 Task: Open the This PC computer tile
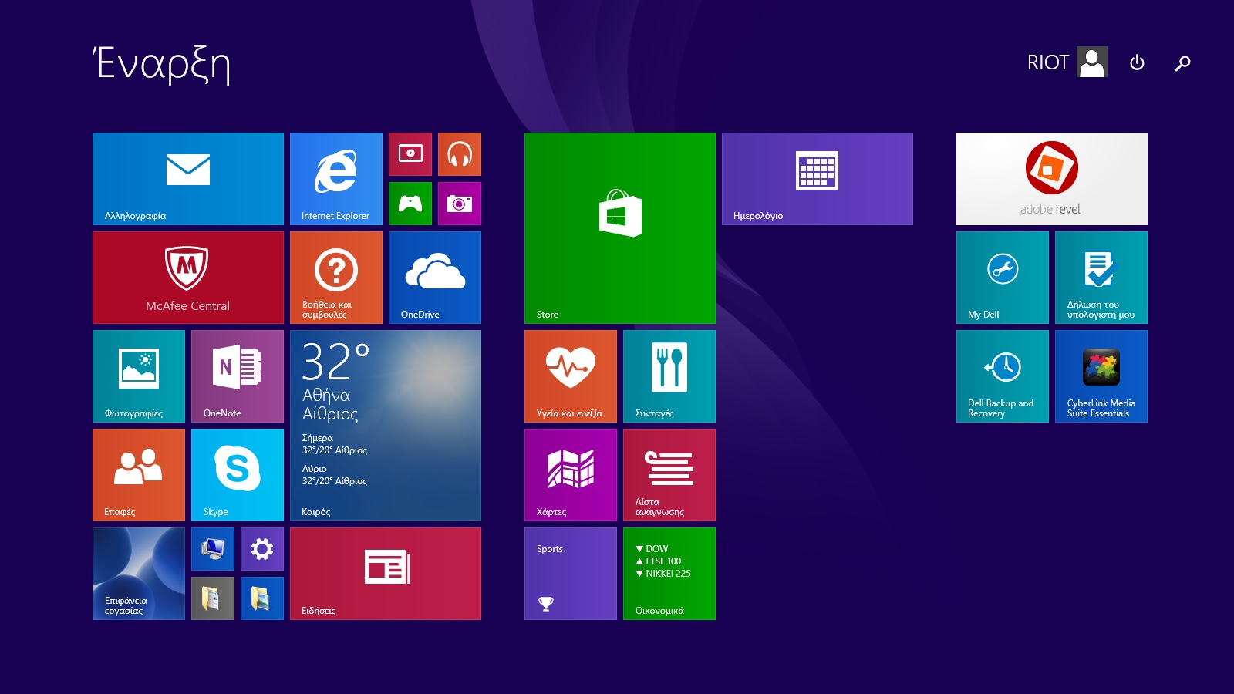click(213, 549)
